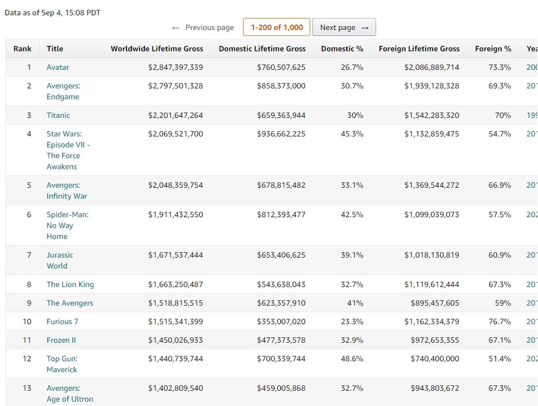Viewport: 538px width, 406px height.
Task: Sort by Foreign Lifetime Gross header
Action: (x=419, y=49)
